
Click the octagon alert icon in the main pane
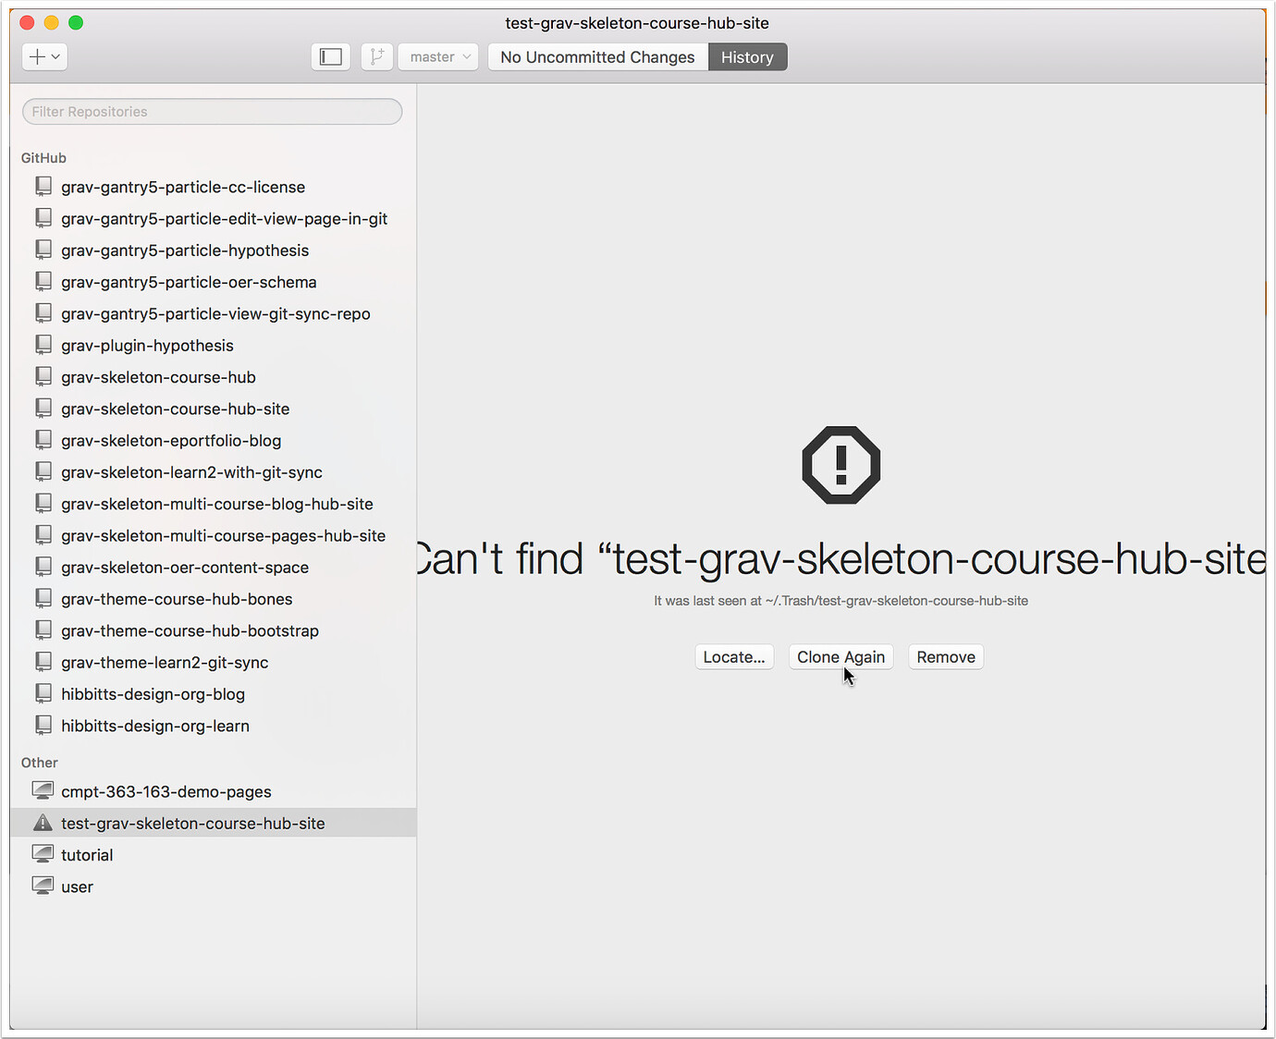point(840,465)
